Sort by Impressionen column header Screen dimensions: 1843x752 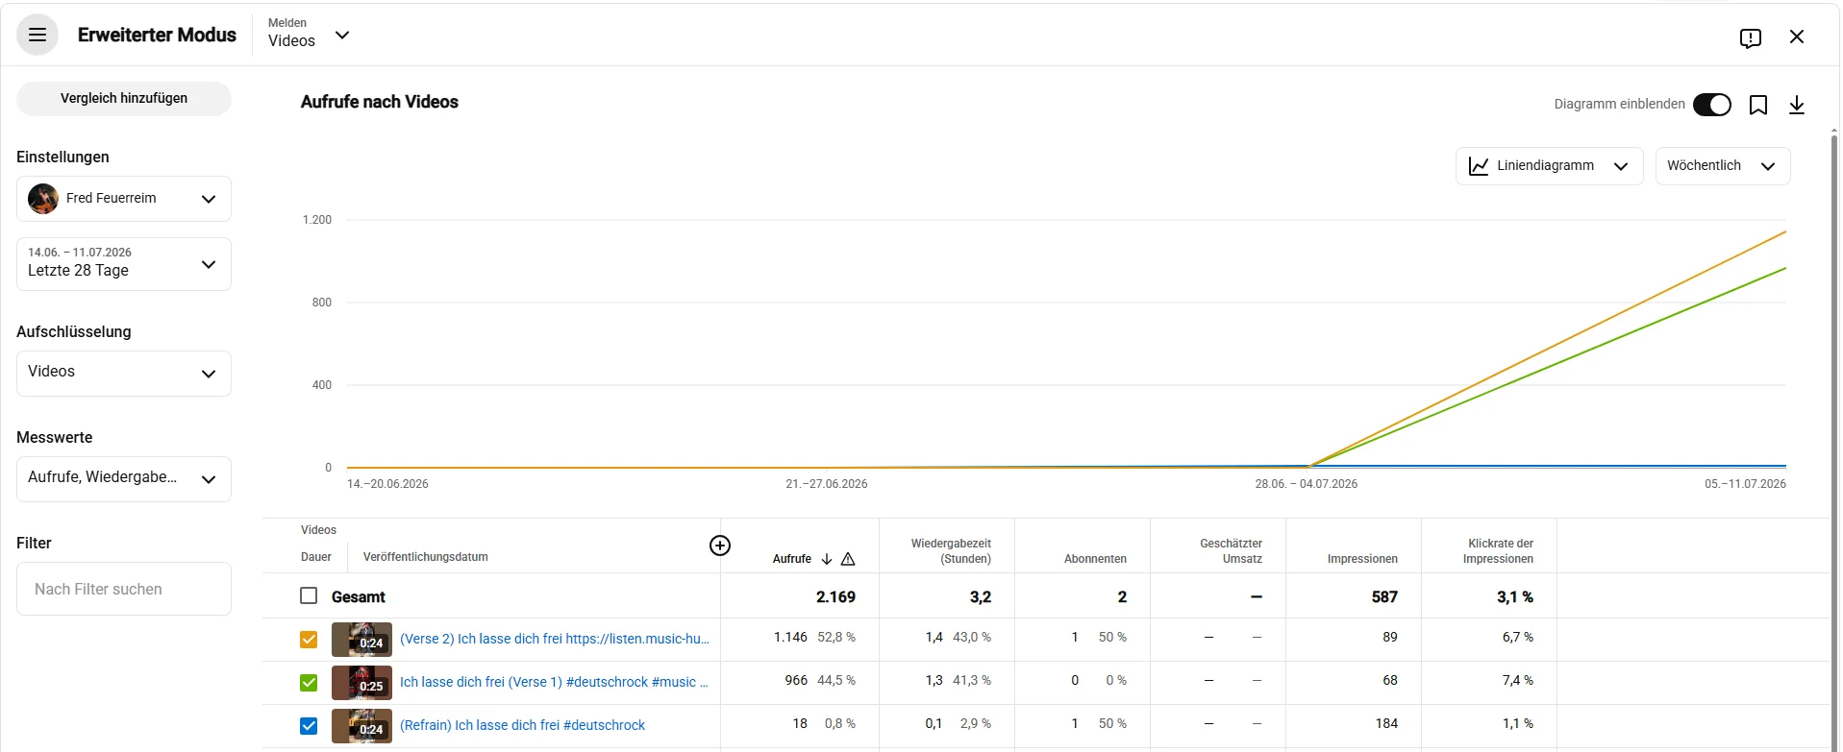pyautogui.click(x=1362, y=559)
